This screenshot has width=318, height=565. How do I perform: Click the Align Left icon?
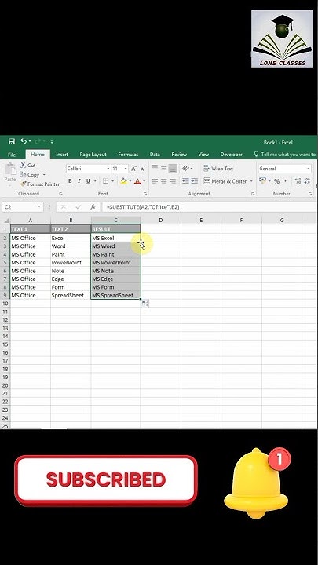155,181
